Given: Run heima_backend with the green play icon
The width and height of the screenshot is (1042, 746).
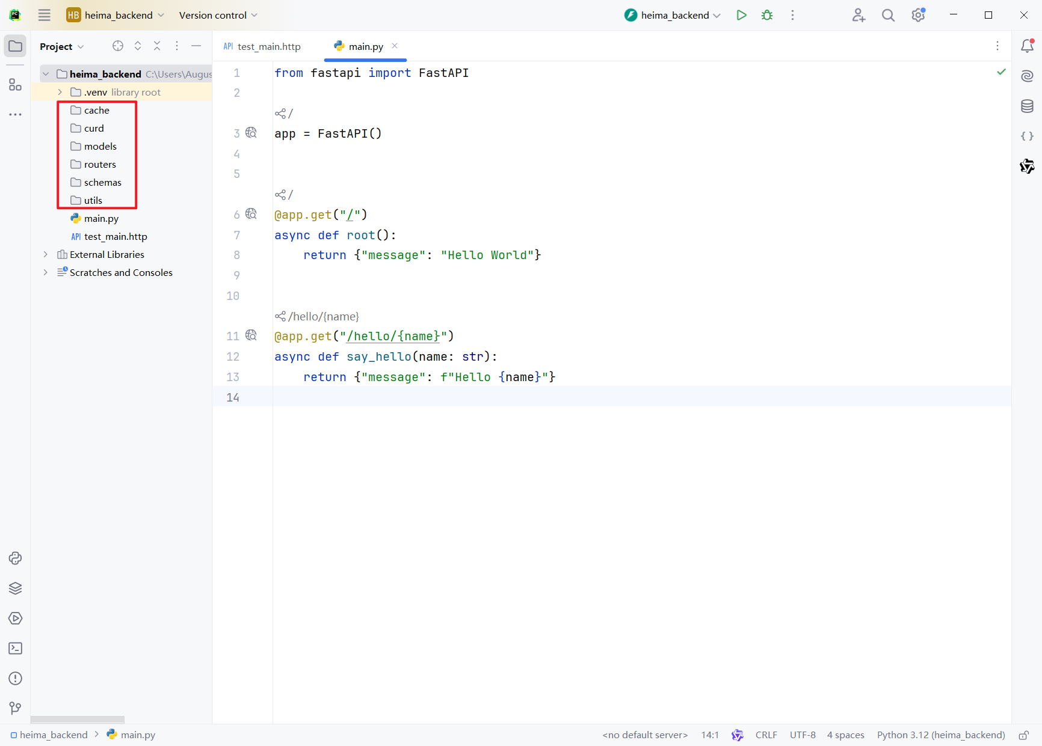Looking at the screenshot, I should coord(741,15).
